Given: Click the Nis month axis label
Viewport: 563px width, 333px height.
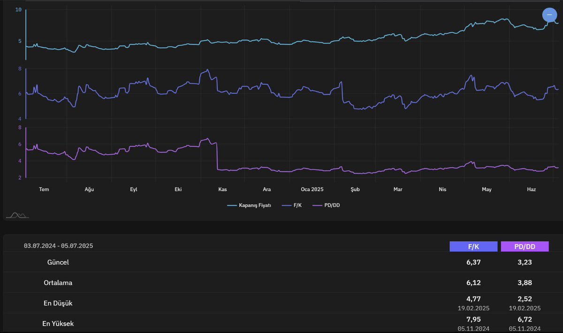Looking at the screenshot, I should (x=442, y=189).
